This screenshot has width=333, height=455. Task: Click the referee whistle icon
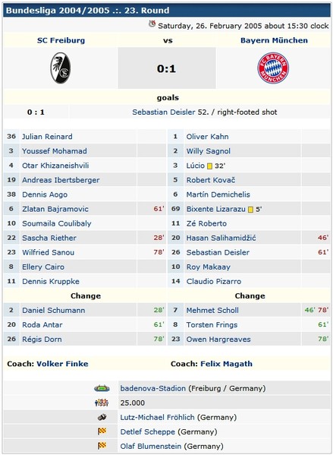click(x=102, y=417)
